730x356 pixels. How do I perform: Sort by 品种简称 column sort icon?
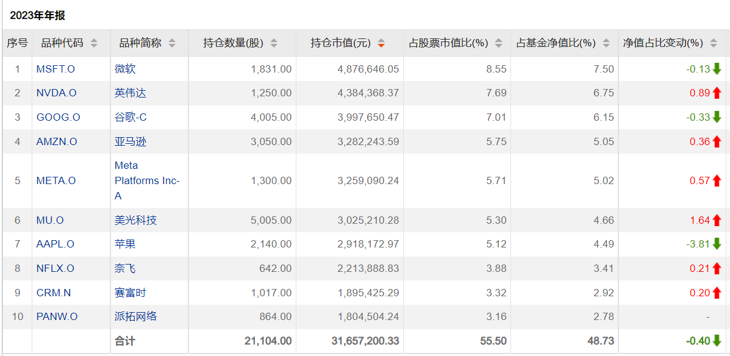[x=172, y=43]
